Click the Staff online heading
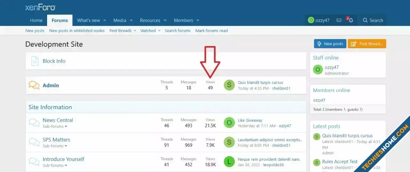This screenshot has width=410, height=172. 326,58
